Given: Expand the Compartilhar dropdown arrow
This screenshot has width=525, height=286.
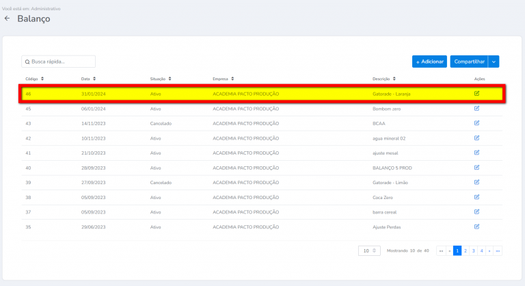Looking at the screenshot, I should 494,62.
